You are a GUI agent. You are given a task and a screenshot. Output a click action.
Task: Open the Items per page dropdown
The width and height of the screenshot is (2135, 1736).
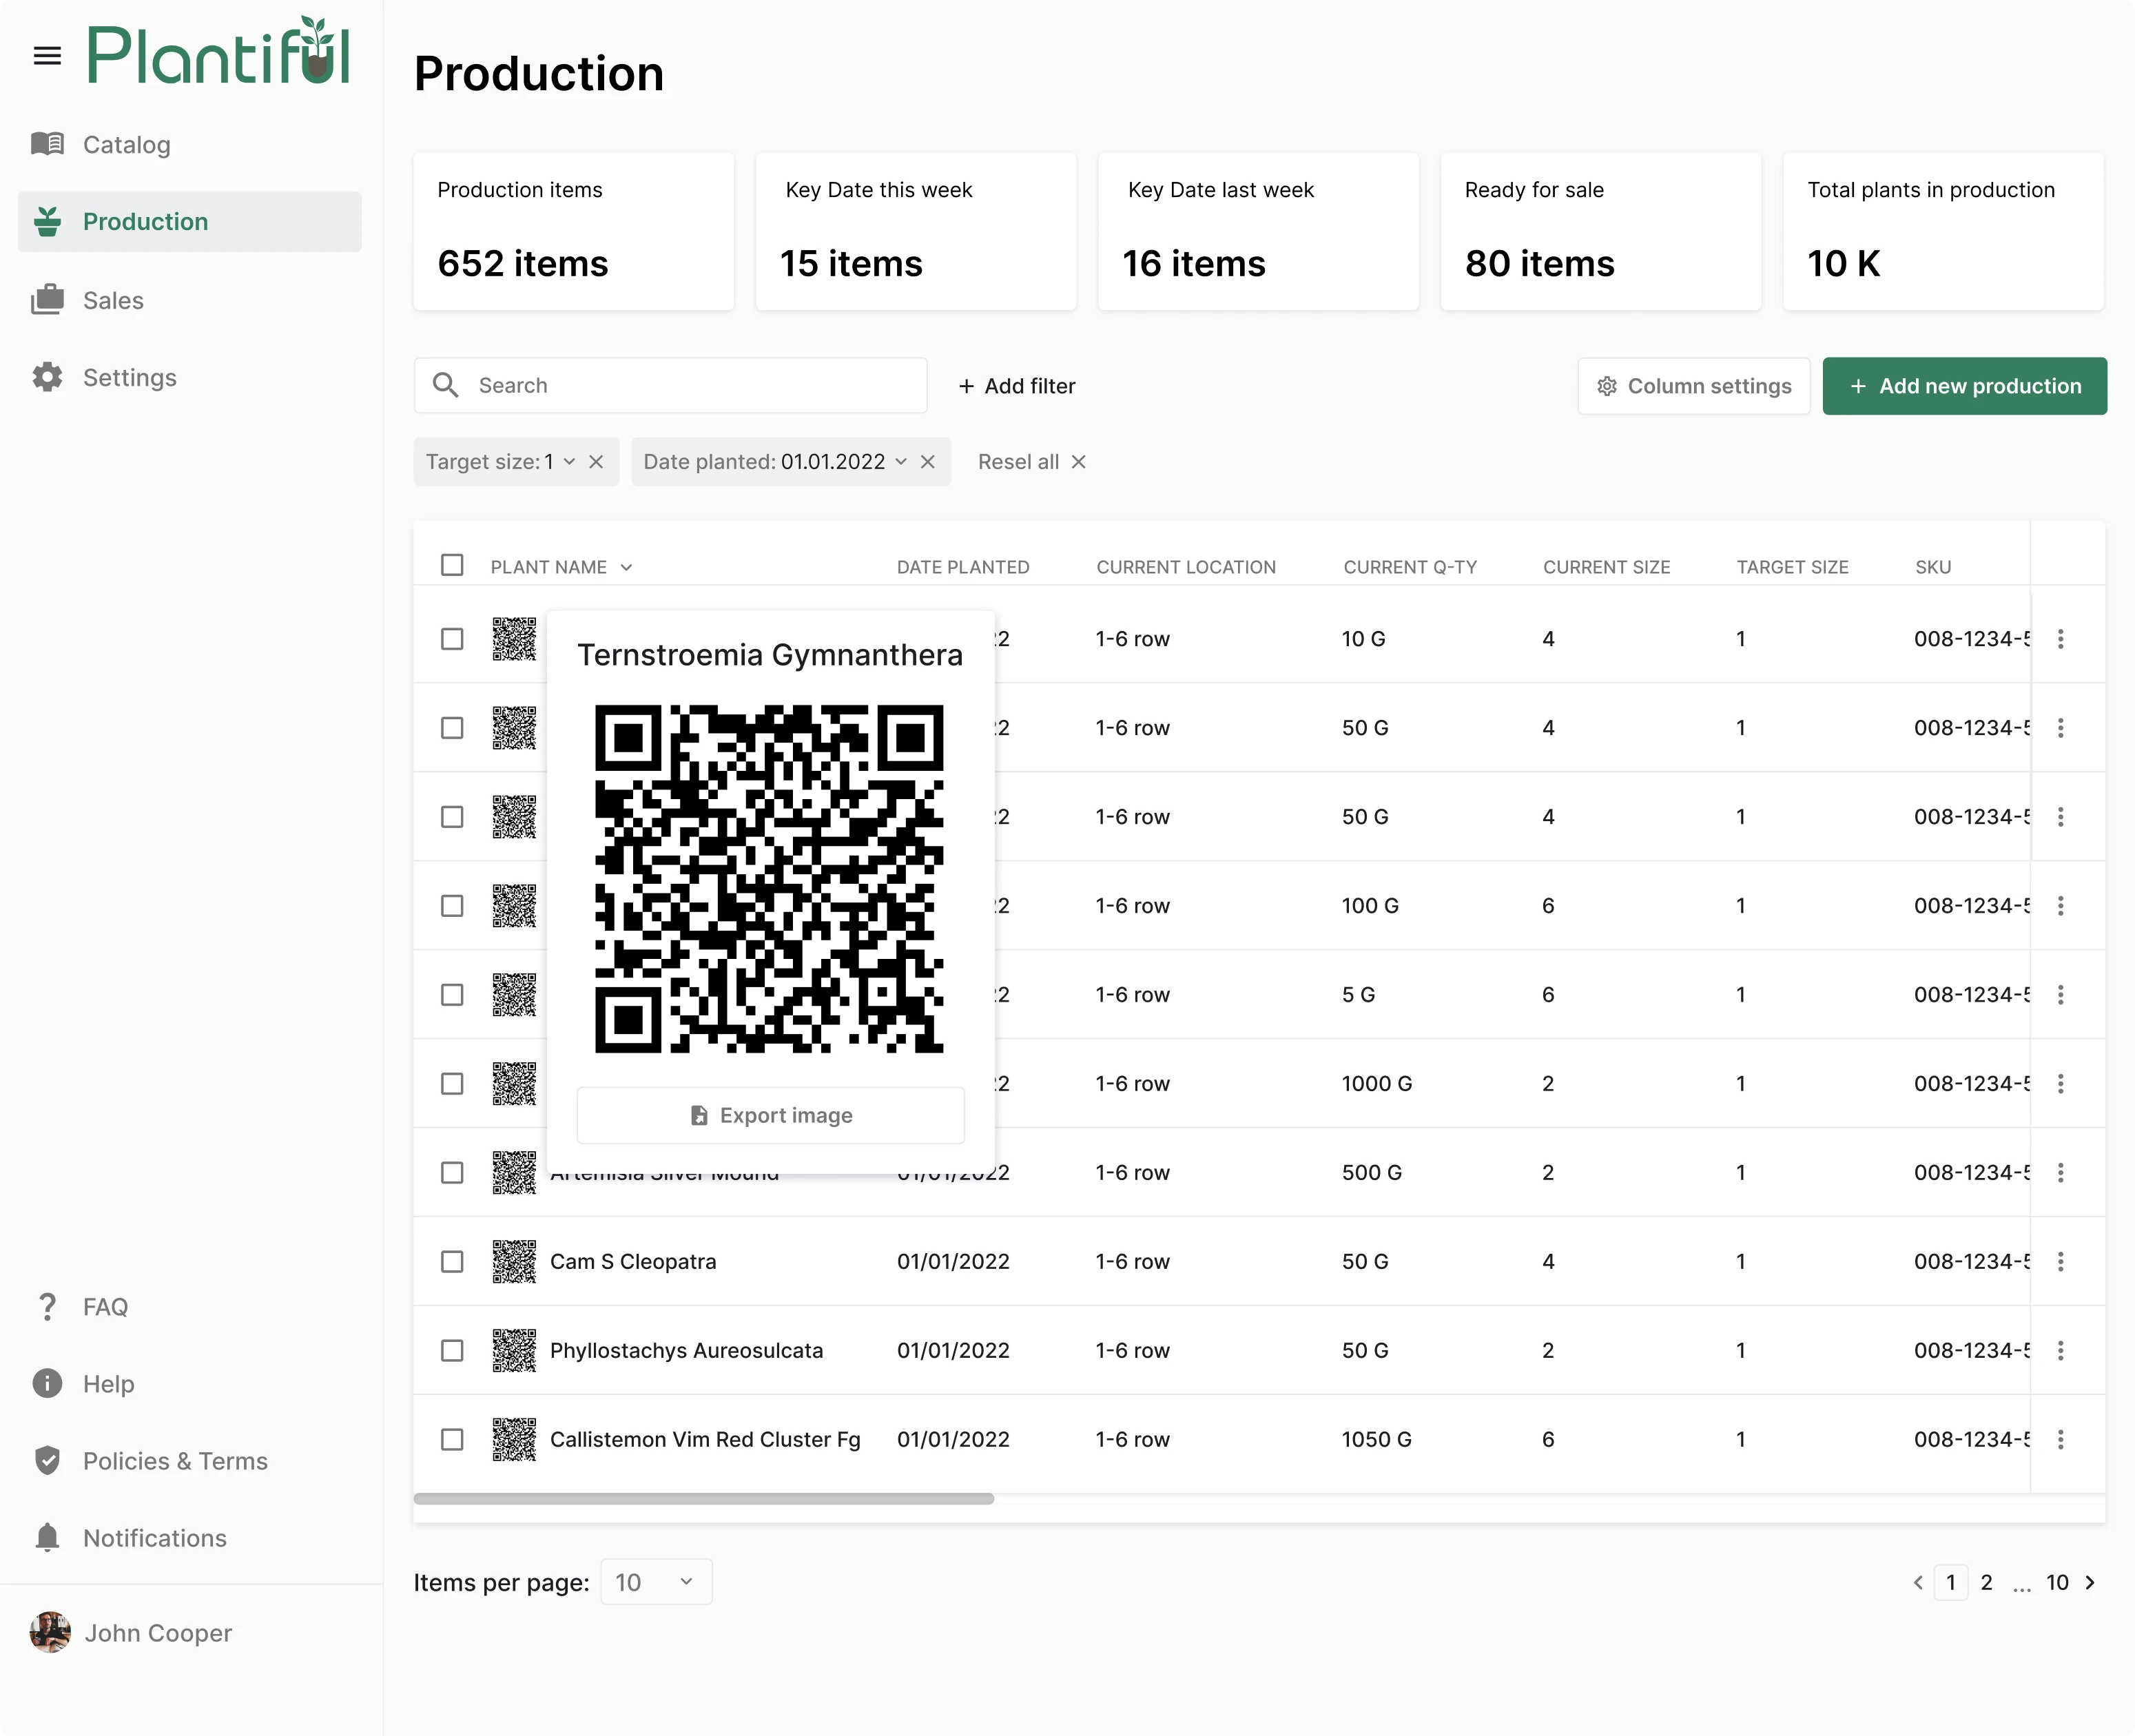[x=656, y=1582]
